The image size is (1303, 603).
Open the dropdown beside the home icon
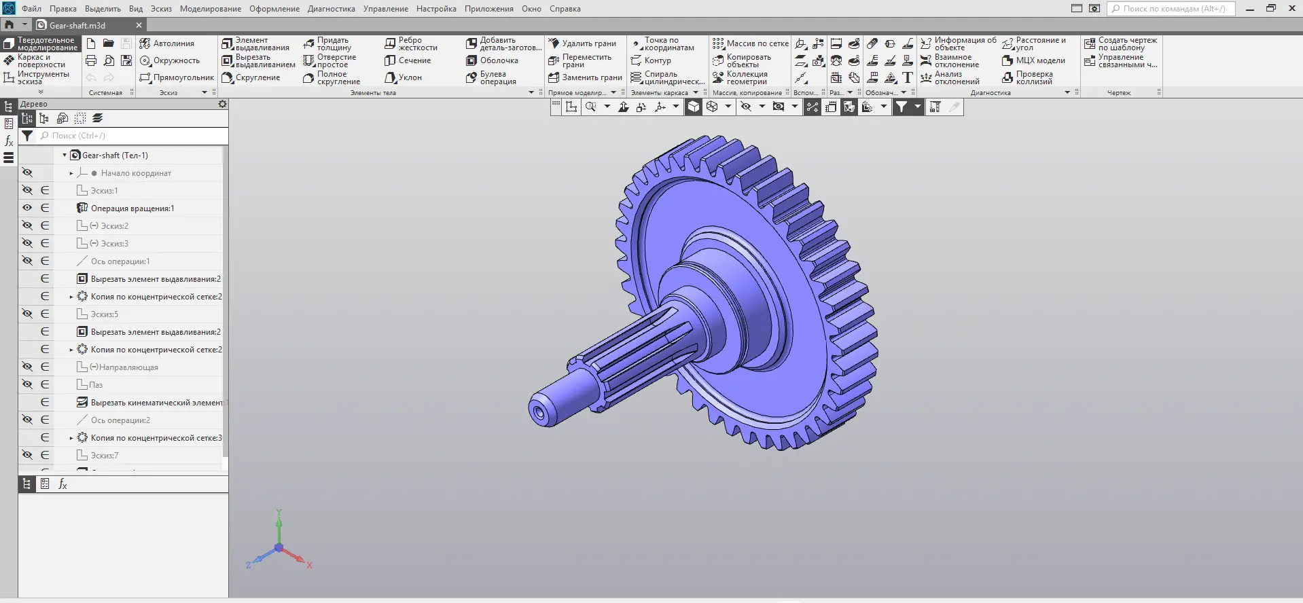[x=24, y=25]
